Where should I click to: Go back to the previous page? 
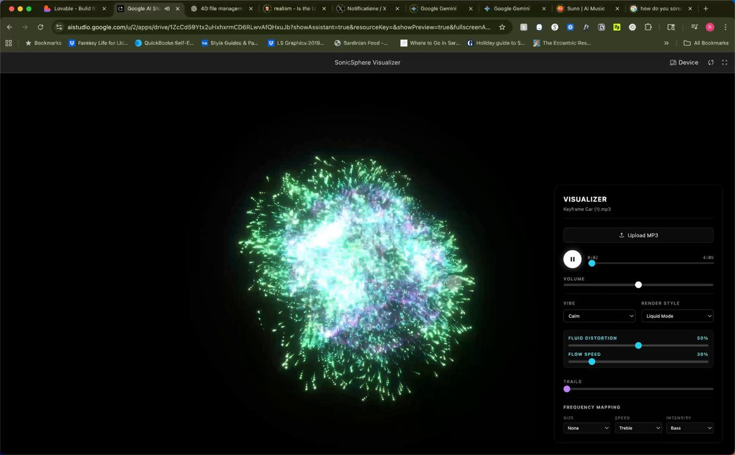9,27
